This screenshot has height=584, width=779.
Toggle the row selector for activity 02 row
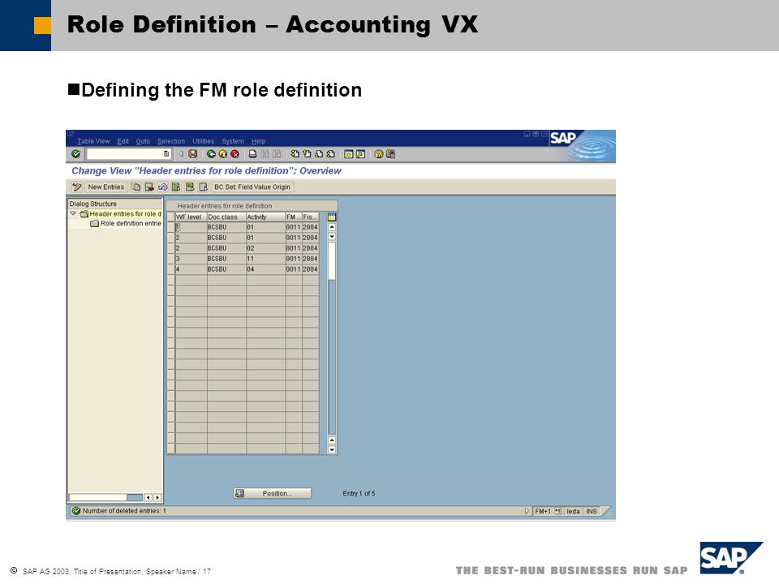[171, 248]
